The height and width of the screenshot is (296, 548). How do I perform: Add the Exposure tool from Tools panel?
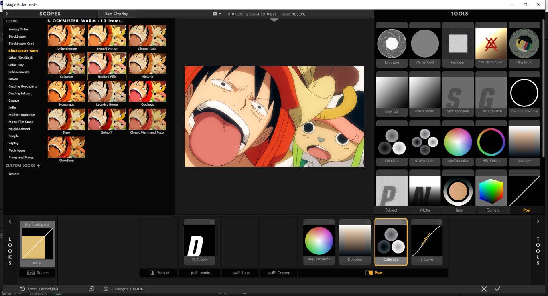tap(392, 44)
